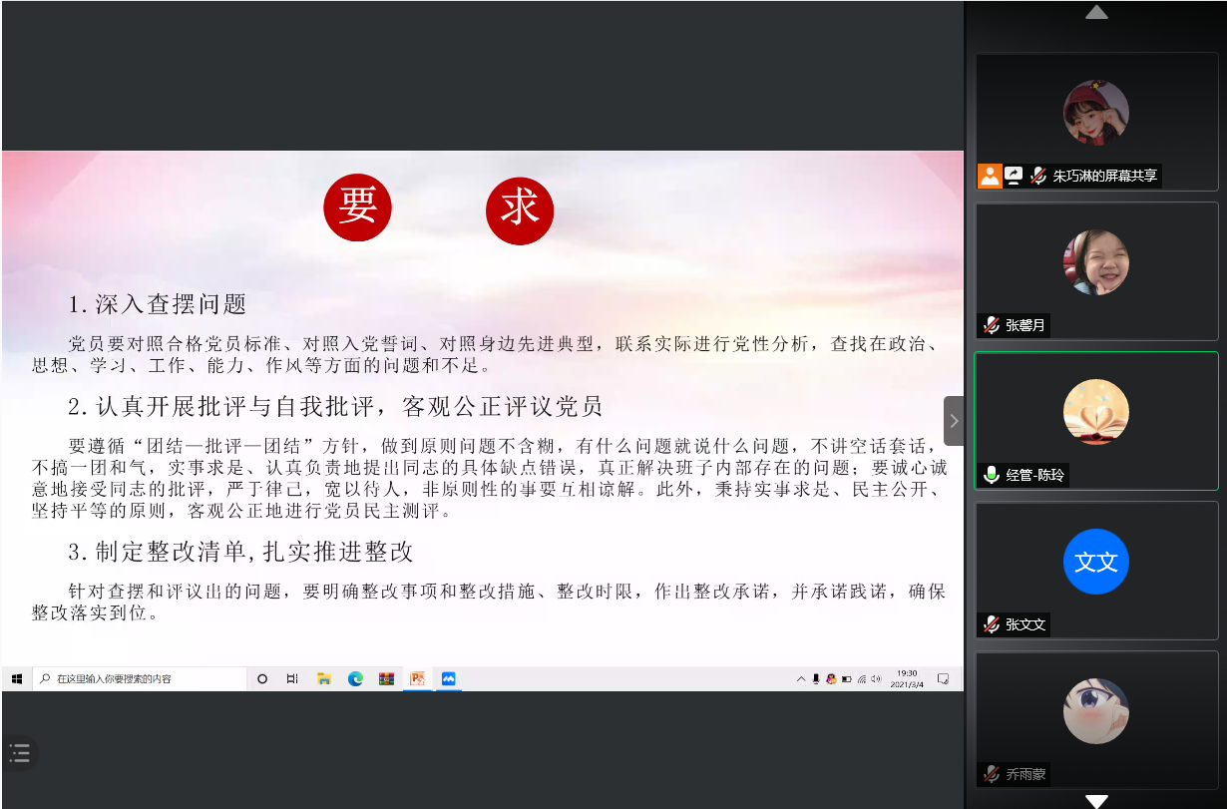Click the File Explorer folder icon in taskbar
This screenshot has width=1227, height=809.
323,678
